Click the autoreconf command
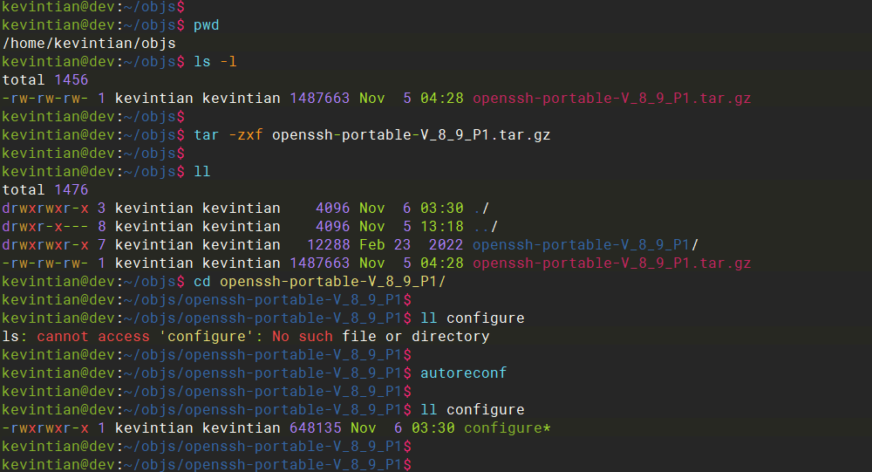 point(463,373)
